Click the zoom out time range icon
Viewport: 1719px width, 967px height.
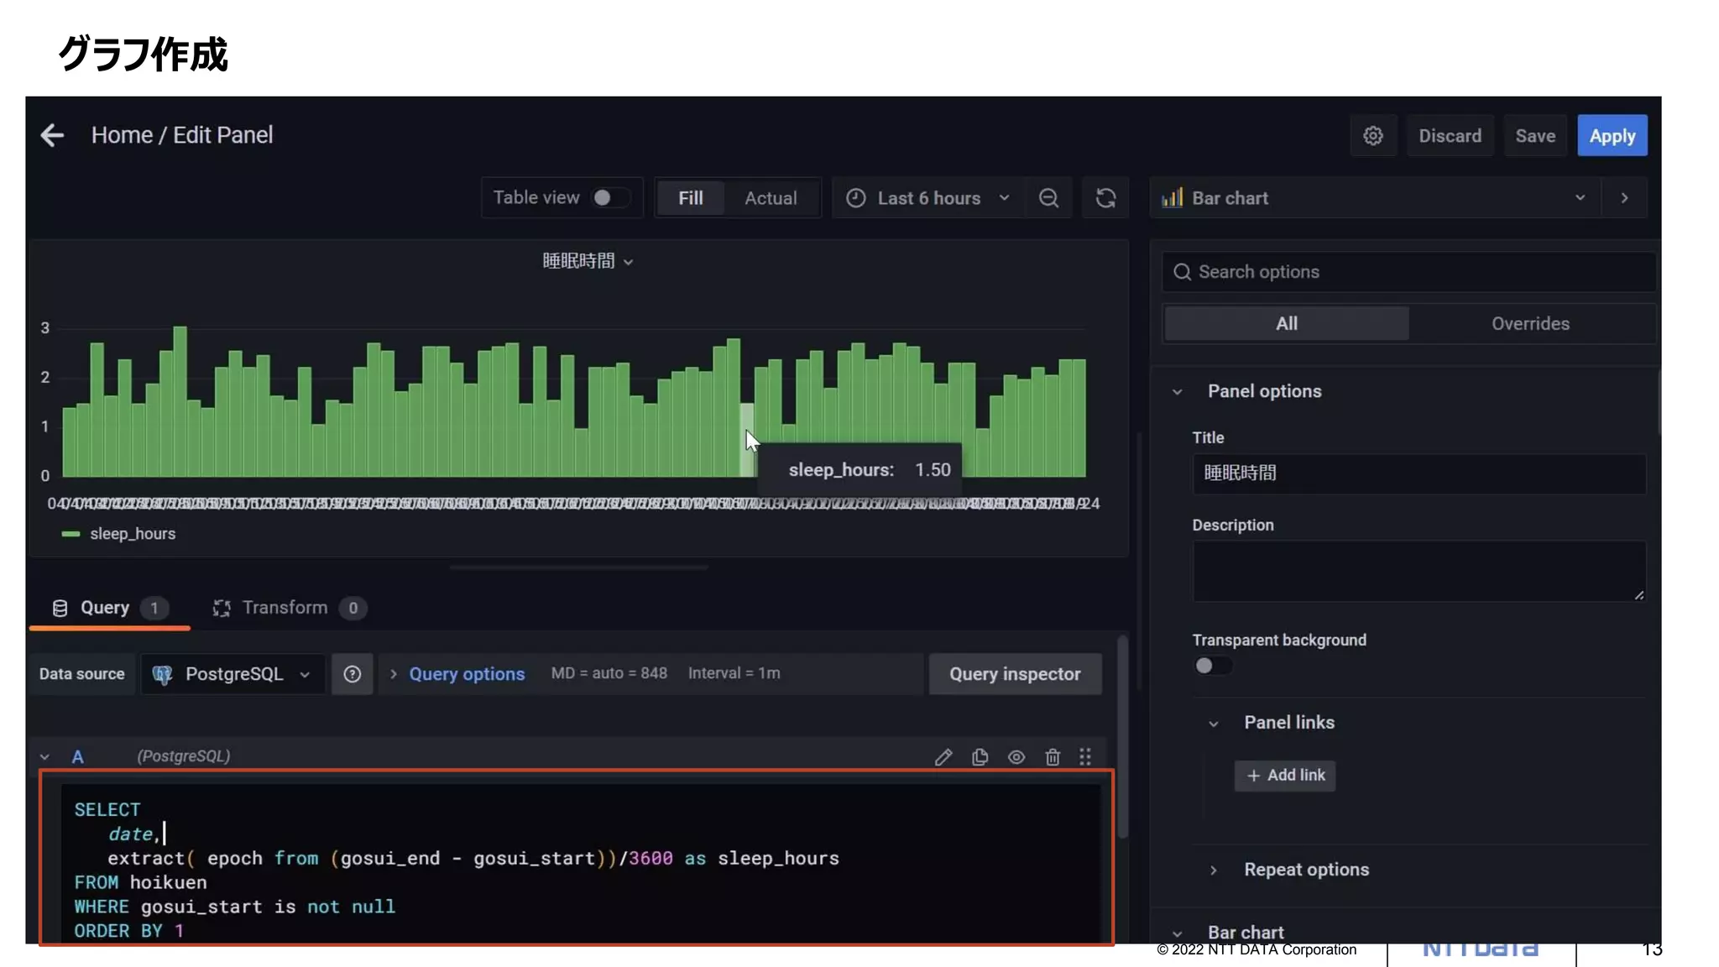[1048, 198]
